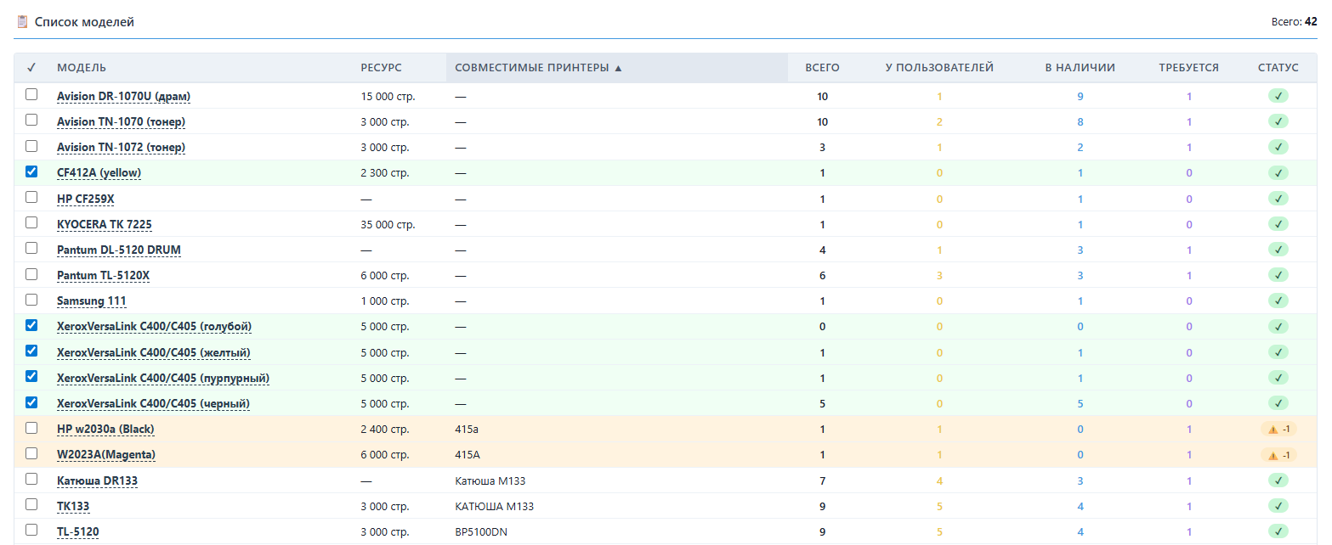
Task: Click warning badge for W2023A(Magenta)
Action: (1278, 455)
